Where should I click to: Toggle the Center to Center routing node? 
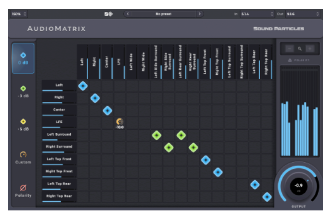(108, 110)
